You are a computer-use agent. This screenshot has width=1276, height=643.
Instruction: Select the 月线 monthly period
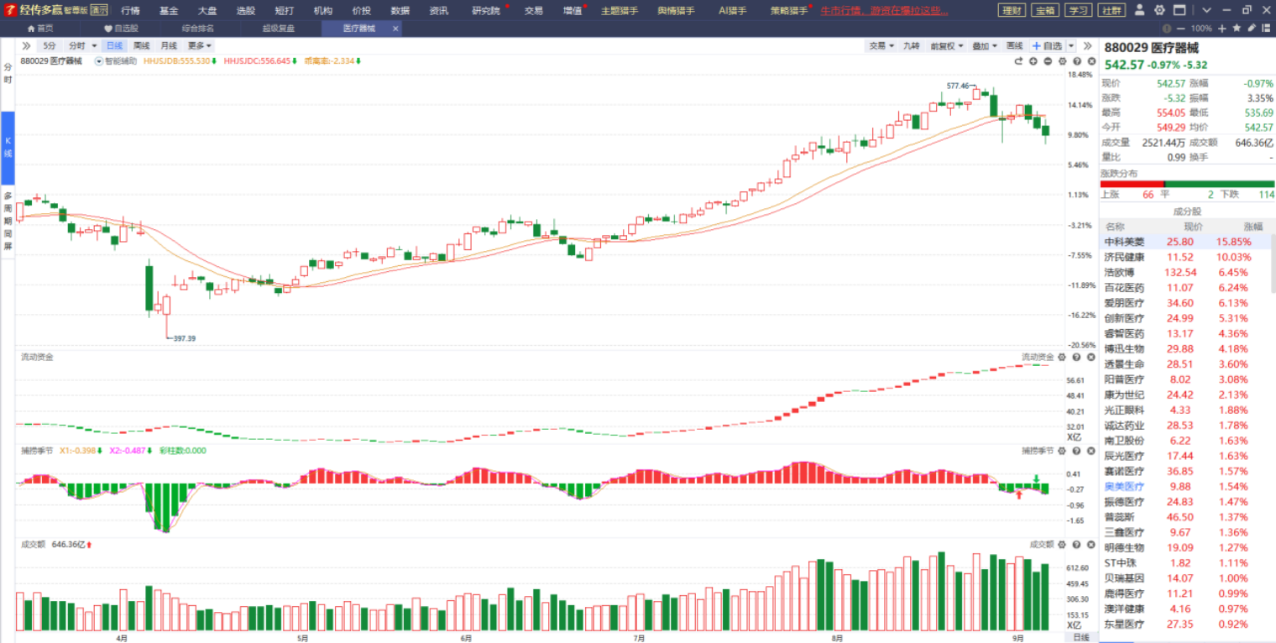[x=169, y=45]
